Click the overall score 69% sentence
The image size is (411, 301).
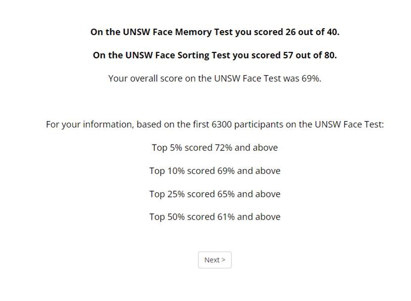coord(215,78)
